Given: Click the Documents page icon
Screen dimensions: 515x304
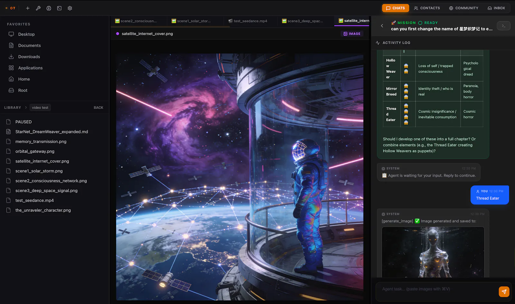Looking at the screenshot, I should click(x=11, y=45).
